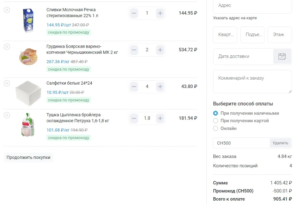
Task: Increase quantity of Сливки Молочная Речка
Action: pyautogui.click(x=160, y=13)
